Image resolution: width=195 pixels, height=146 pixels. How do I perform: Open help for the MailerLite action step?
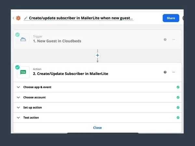pyautogui.click(x=165, y=72)
